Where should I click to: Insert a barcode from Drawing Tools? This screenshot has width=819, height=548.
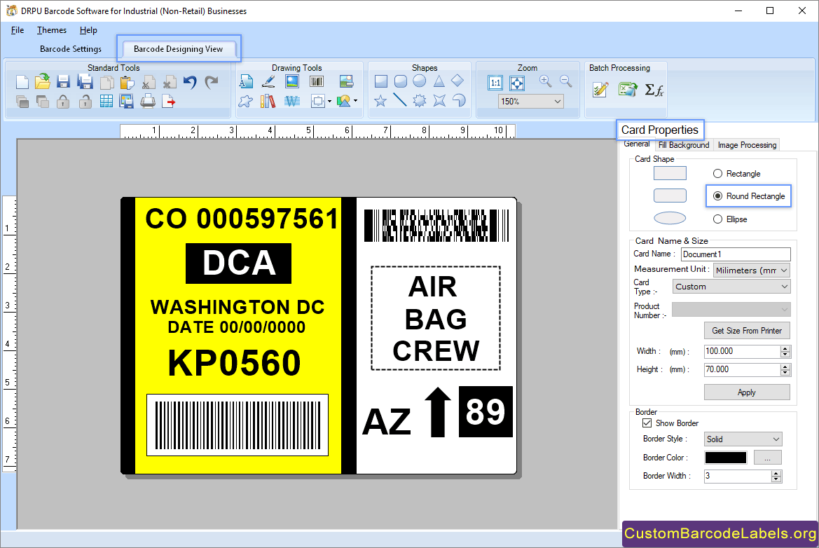[x=317, y=81]
